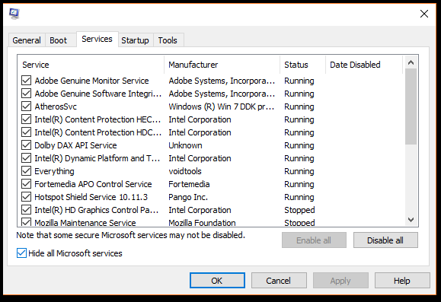Toggle the Everything service checkbox
This screenshot has width=441, height=302.
(x=27, y=171)
